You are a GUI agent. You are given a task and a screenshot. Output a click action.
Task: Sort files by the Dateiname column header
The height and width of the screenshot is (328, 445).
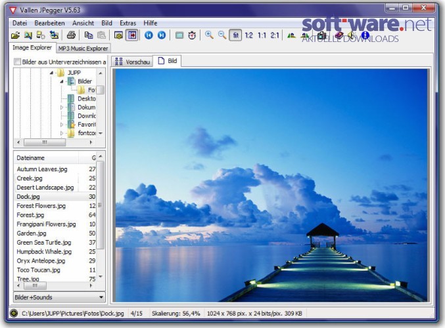(x=46, y=158)
